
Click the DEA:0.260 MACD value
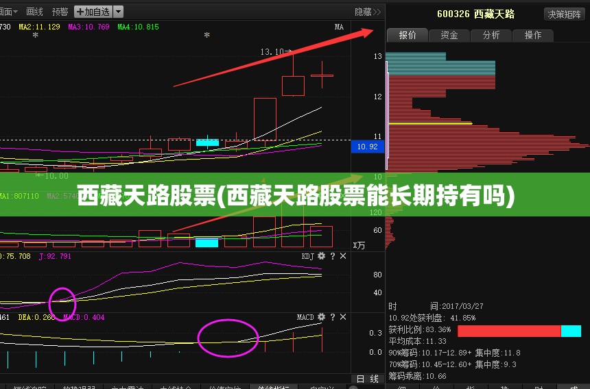[37, 317]
